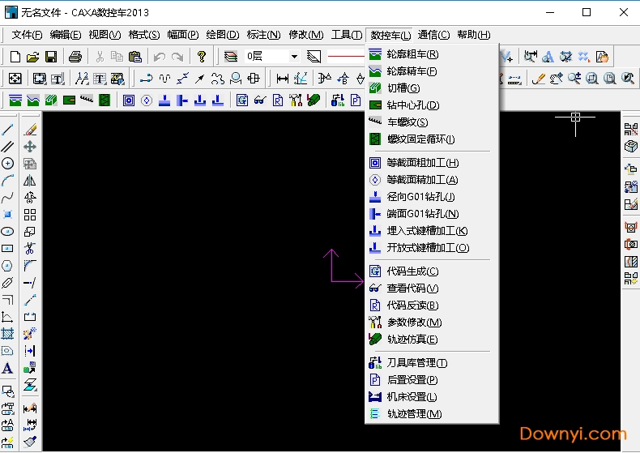The width and height of the screenshot is (640, 453).
Task: Choose 径向G01钻孔(J) menu entry
Action: pyautogui.click(x=432, y=197)
